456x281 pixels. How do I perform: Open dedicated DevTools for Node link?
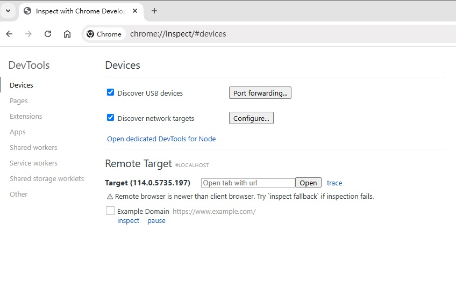[x=161, y=139]
